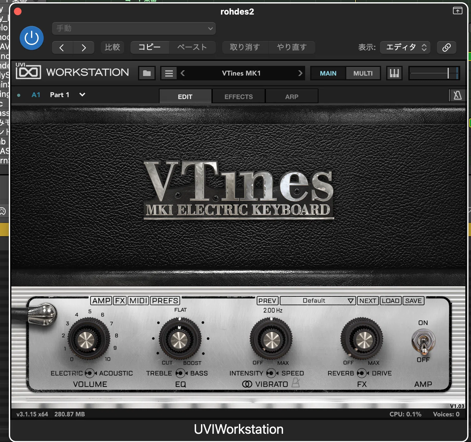Open the Part 1 chevron dropdown
Screen dimensions: 471x442
(x=82, y=95)
